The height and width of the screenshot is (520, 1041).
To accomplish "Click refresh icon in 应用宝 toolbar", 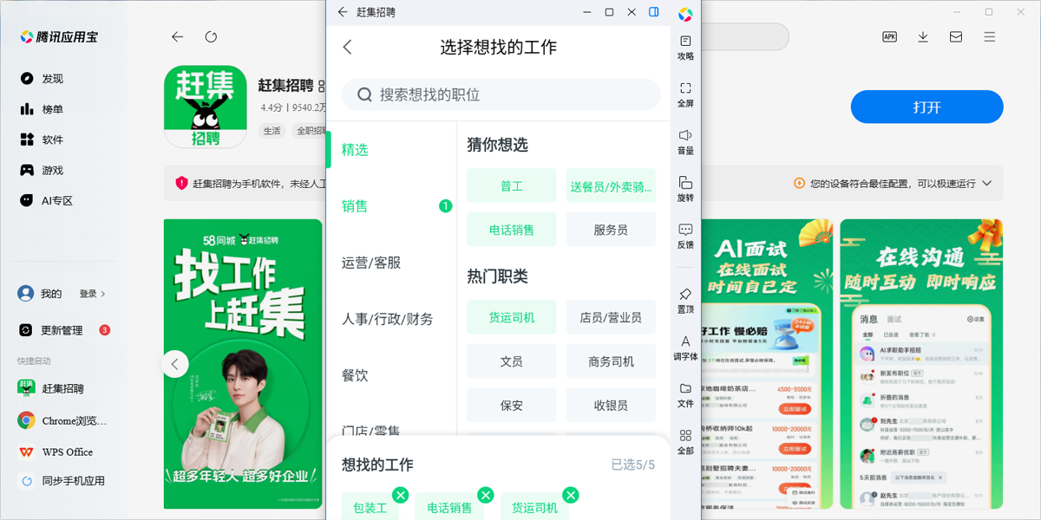I will click(211, 37).
